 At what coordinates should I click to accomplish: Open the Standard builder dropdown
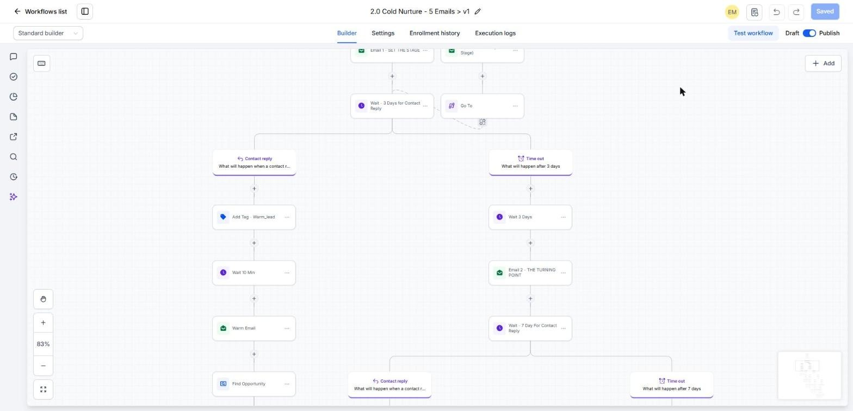pyautogui.click(x=48, y=33)
